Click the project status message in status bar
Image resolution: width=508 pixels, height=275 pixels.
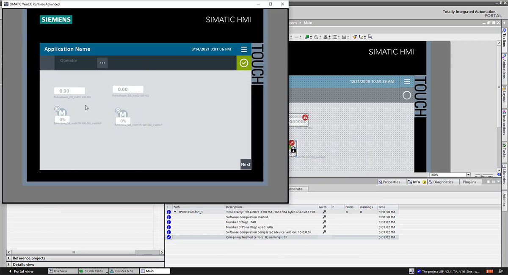[447, 271]
